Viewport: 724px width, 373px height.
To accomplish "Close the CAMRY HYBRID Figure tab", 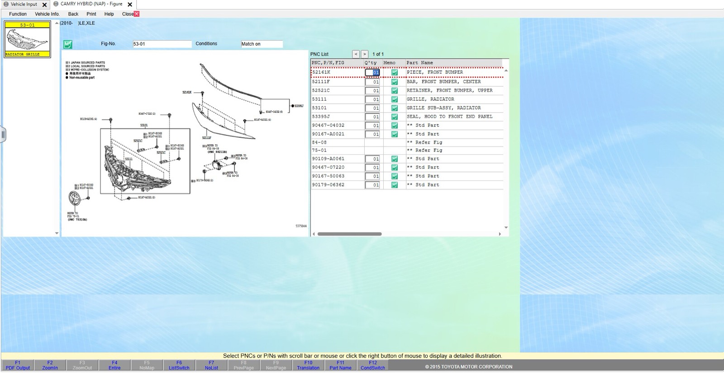I will click(130, 5).
